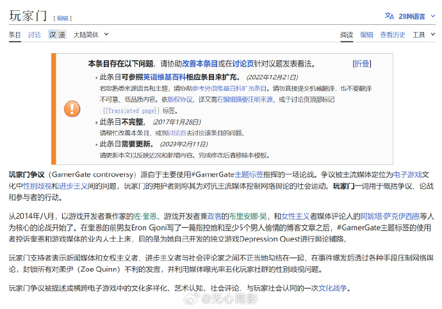Expand the language list chevron arrow
Screen dimensions: 442x309
(x=433, y=17)
